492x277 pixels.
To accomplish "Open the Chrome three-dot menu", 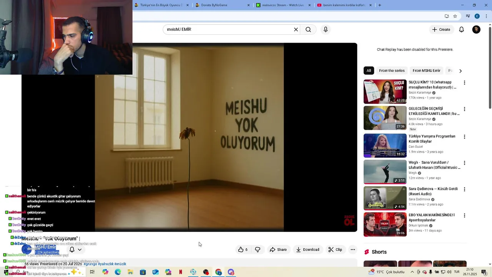I will click(486, 16).
